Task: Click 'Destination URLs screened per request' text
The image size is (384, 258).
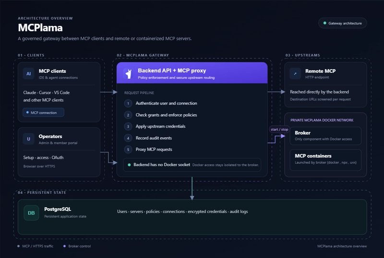Action: click(320, 99)
